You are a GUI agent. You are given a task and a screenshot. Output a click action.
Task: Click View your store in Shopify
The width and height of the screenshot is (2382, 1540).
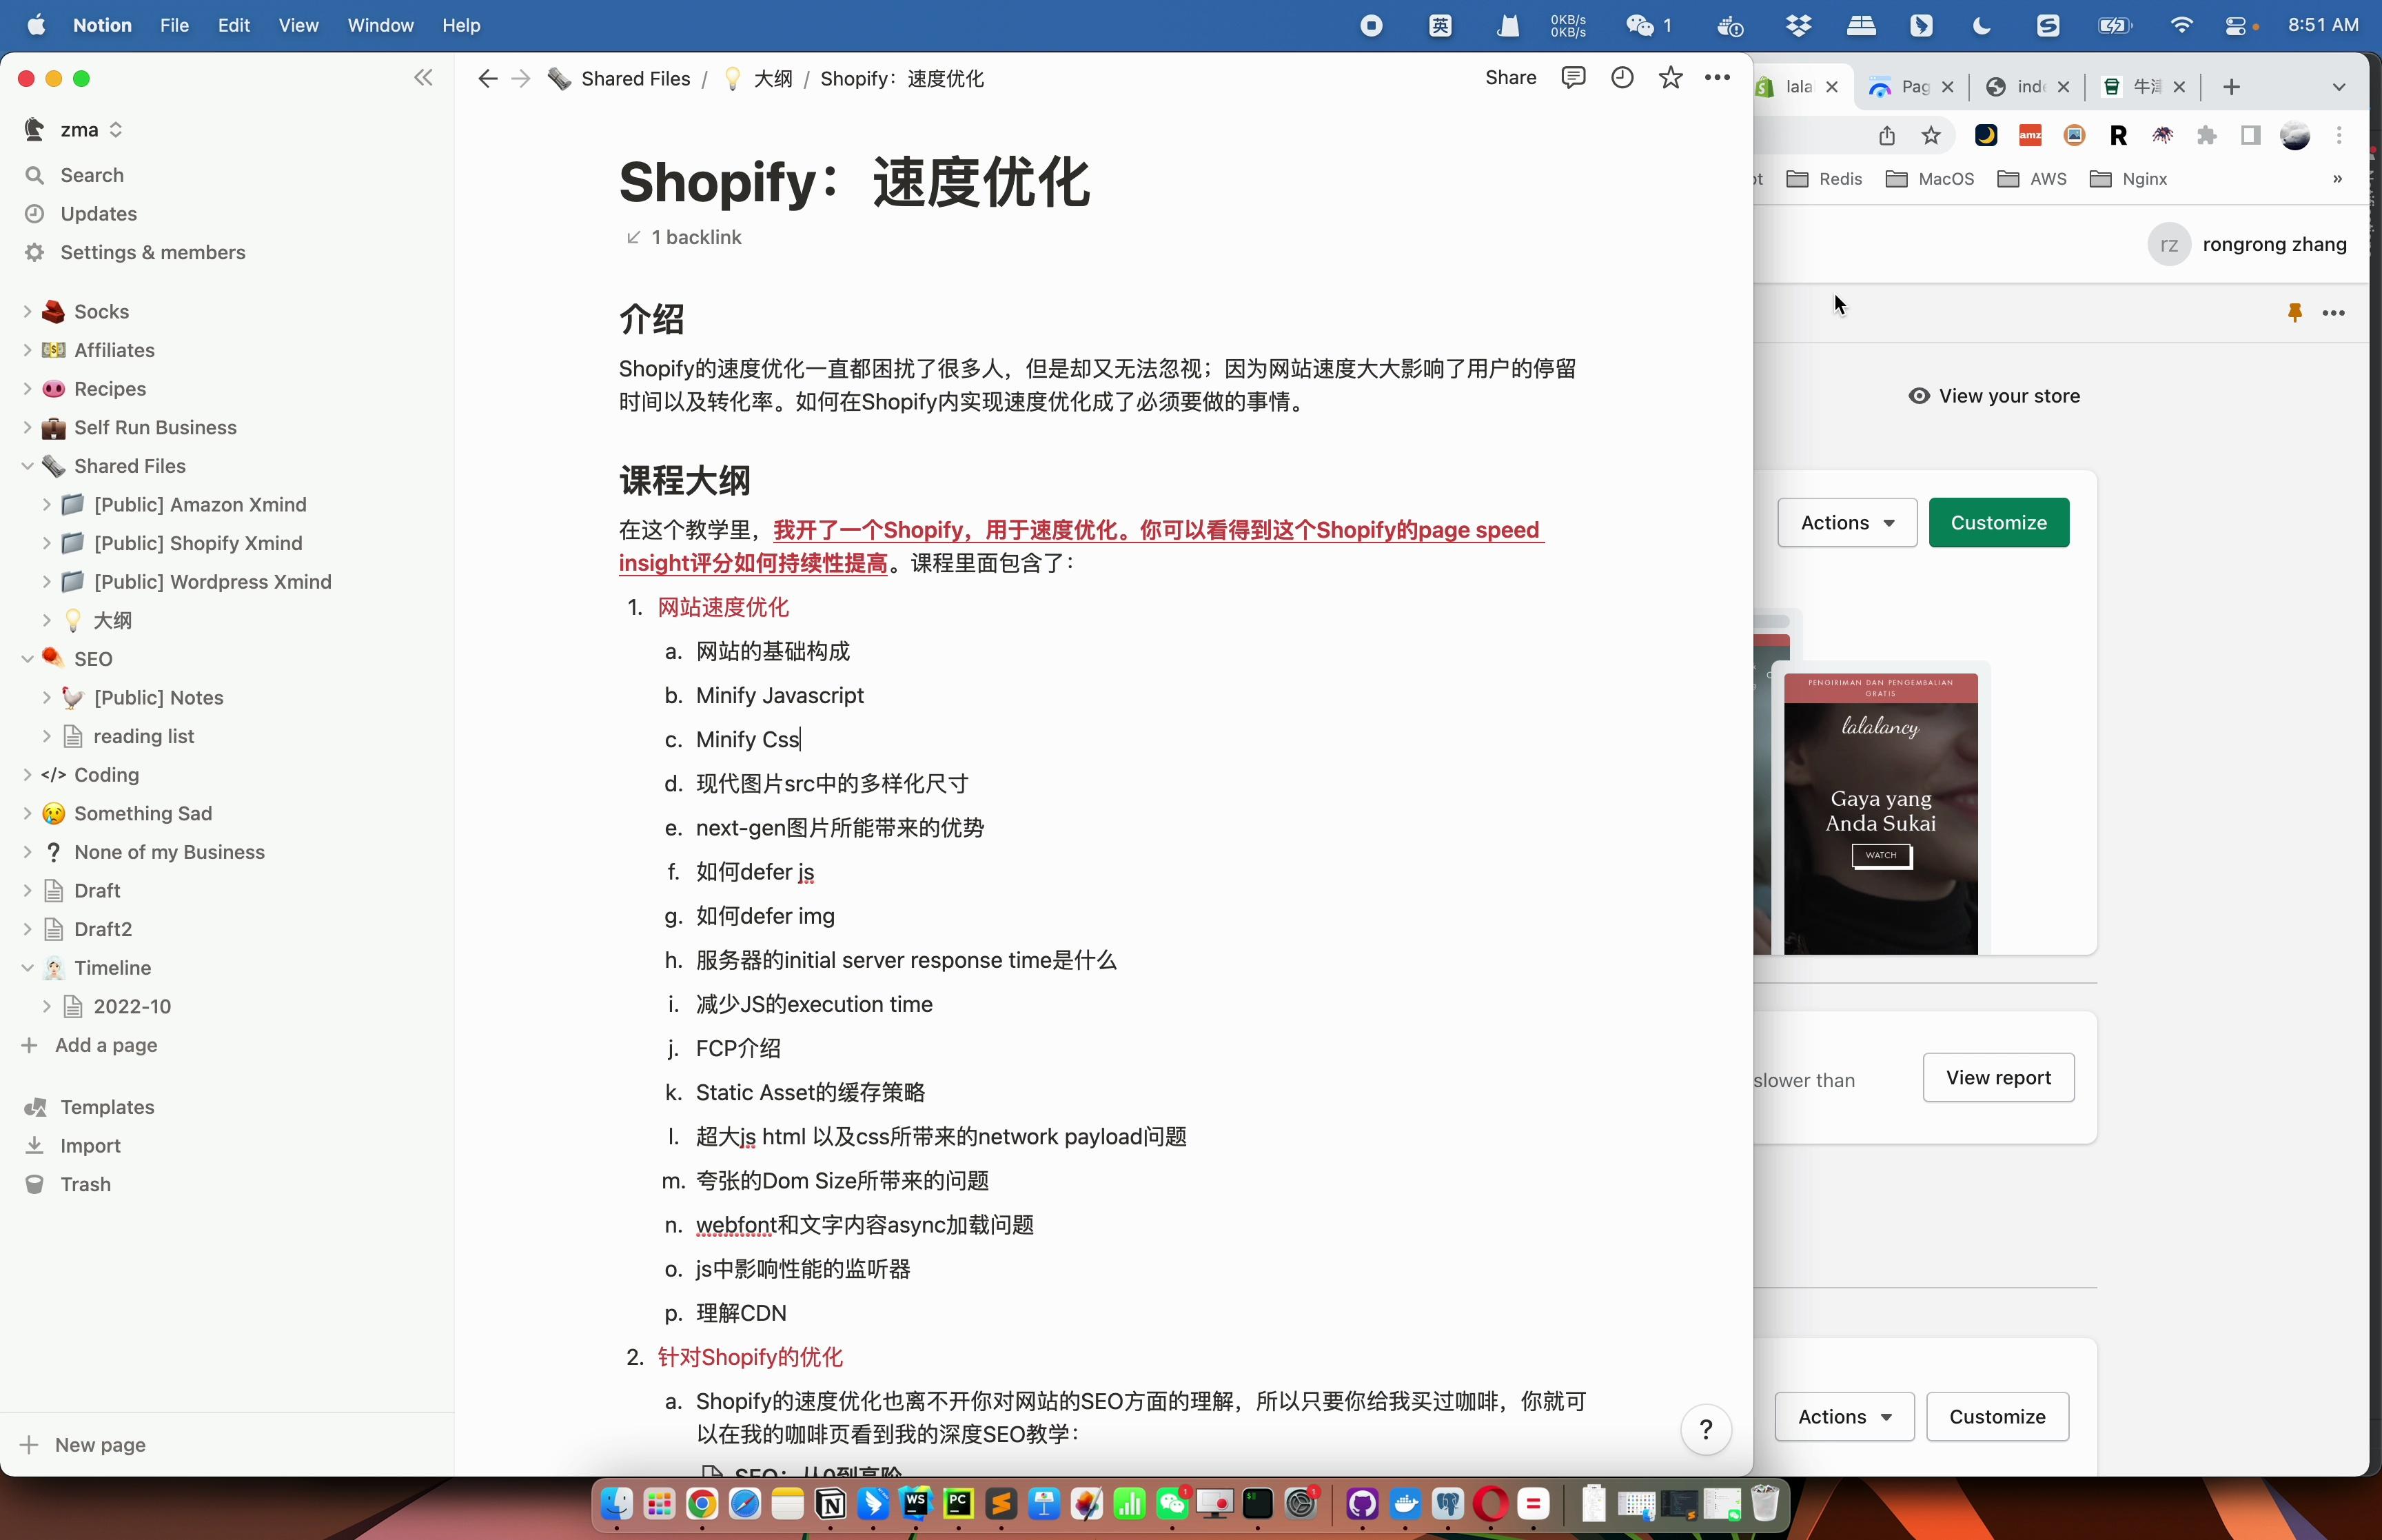pyautogui.click(x=1994, y=396)
